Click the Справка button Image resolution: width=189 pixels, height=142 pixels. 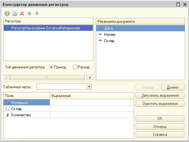160,135
